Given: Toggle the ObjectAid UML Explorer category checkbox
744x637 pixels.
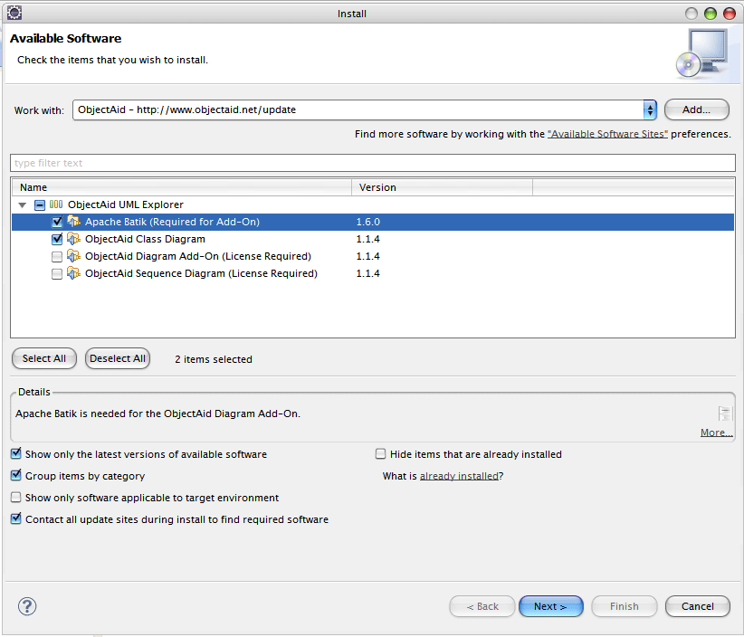Looking at the screenshot, I should [x=40, y=205].
